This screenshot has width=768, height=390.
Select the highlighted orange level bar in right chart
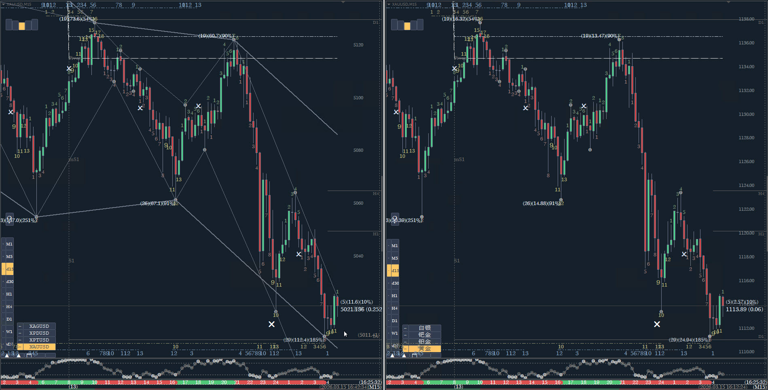(x=407, y=25)
